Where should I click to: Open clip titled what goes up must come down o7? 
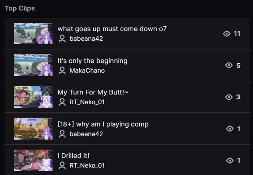[x=112, y=29]
